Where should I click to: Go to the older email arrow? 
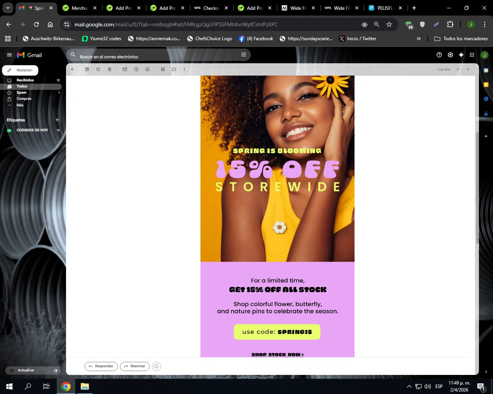(468, 69)
